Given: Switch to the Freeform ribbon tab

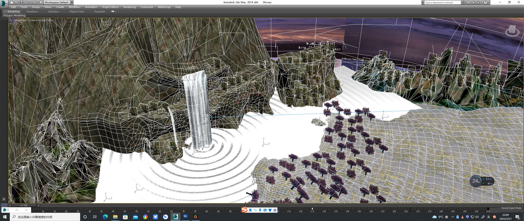Looking at the screenshot, I should (32, 11).
